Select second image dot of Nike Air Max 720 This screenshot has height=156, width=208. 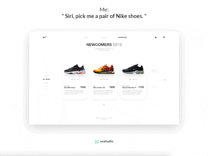[104, 80]
